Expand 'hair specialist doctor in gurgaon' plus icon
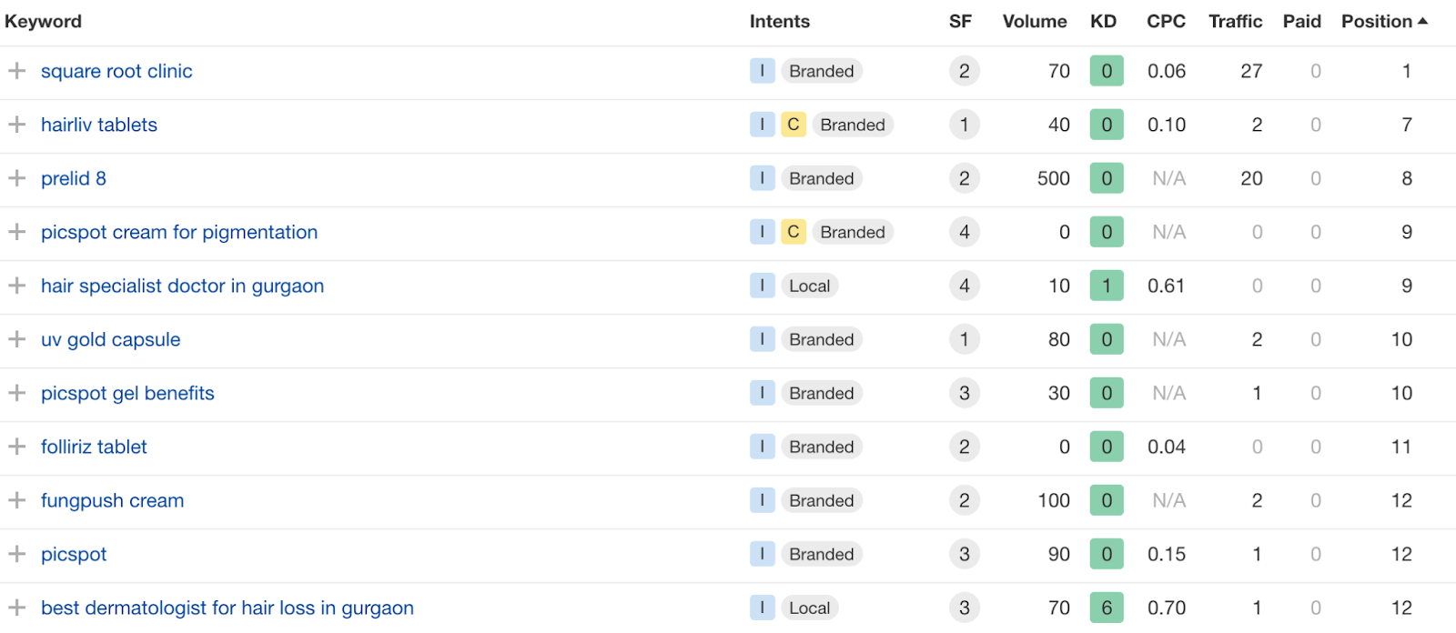 click(x=16, y=286)
